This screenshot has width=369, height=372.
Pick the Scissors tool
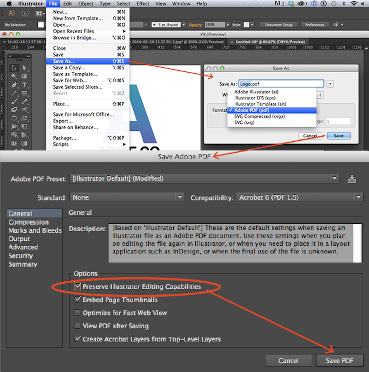click(25, 109)
